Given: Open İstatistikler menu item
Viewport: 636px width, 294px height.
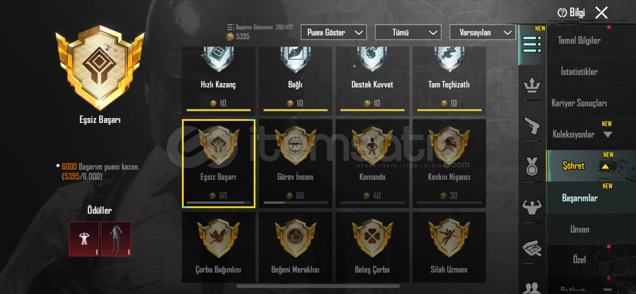Looking at the screenshot, I should point(579,72).
